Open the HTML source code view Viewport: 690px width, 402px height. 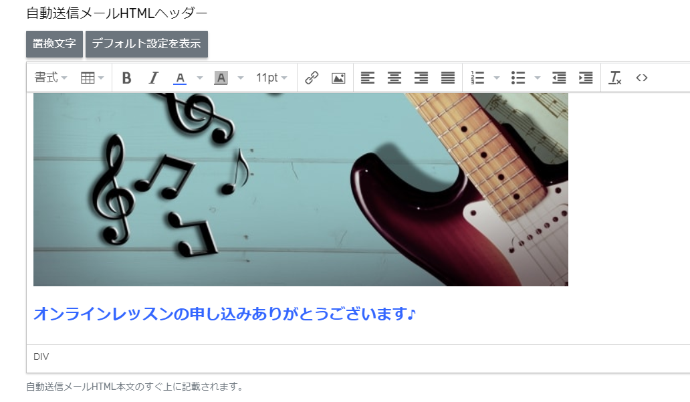point(642,78)
